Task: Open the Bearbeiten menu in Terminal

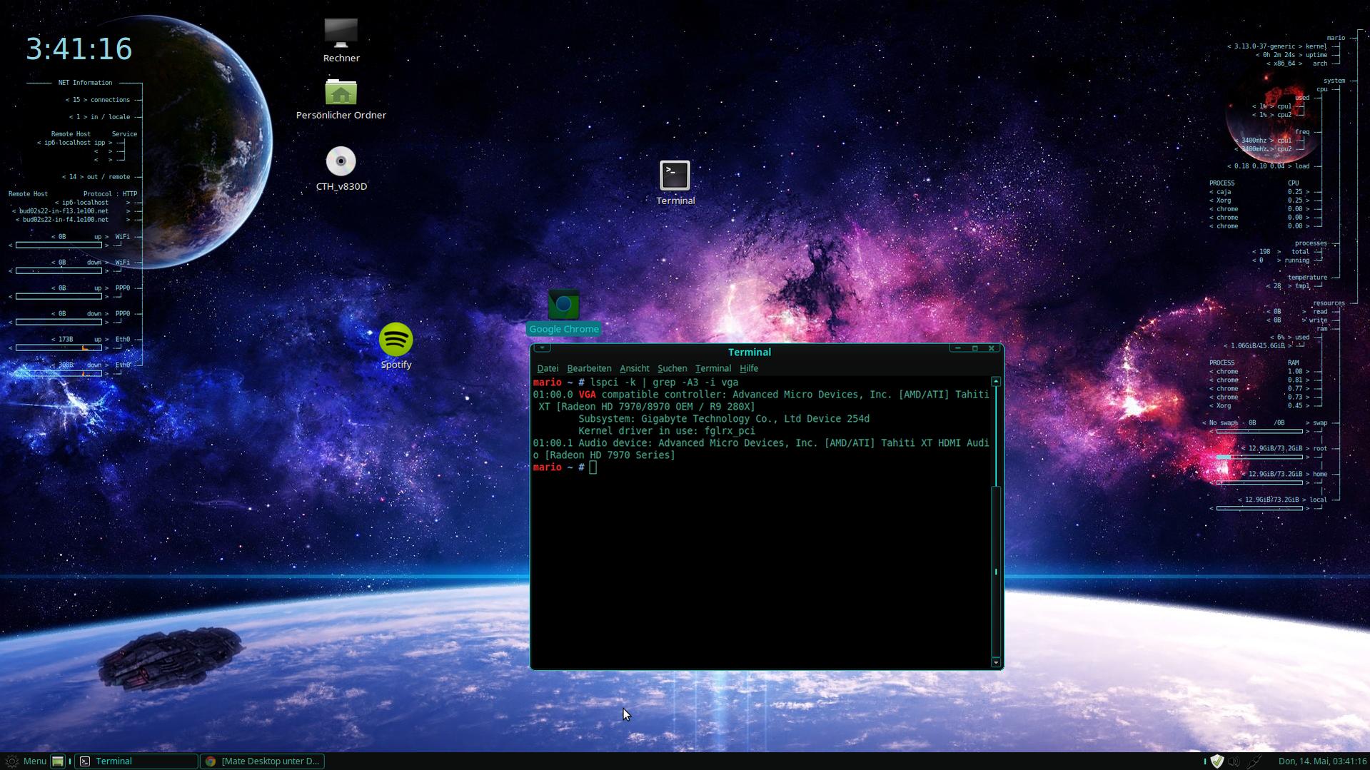Action: 589,368
